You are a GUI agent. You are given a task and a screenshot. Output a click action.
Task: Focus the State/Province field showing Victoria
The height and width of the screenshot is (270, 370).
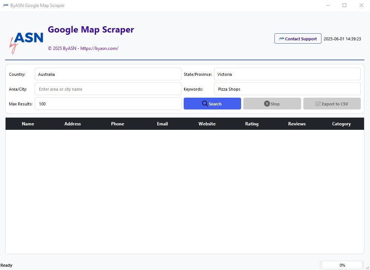pyautogui.click(x=287, y=74)
